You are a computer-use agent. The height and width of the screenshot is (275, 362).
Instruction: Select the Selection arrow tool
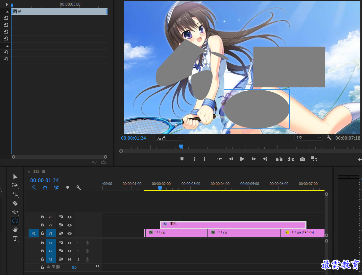15,177
